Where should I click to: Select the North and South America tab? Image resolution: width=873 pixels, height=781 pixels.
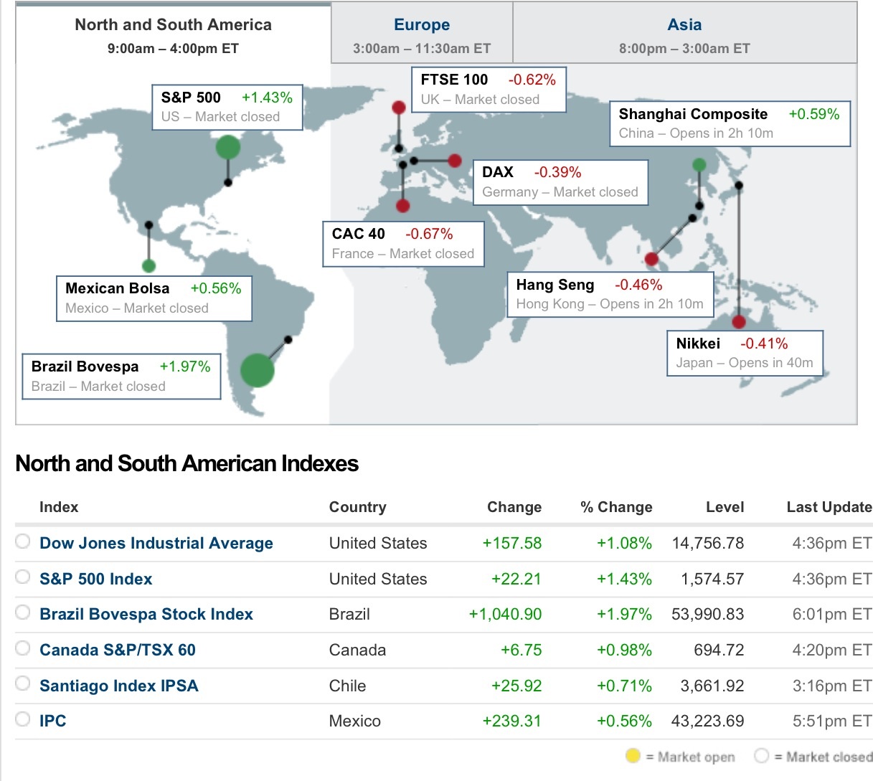tap(174, 34)
